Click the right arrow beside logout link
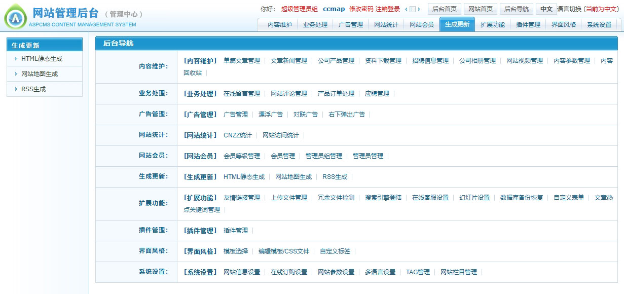624x294 pixels. tap(419, 9)
